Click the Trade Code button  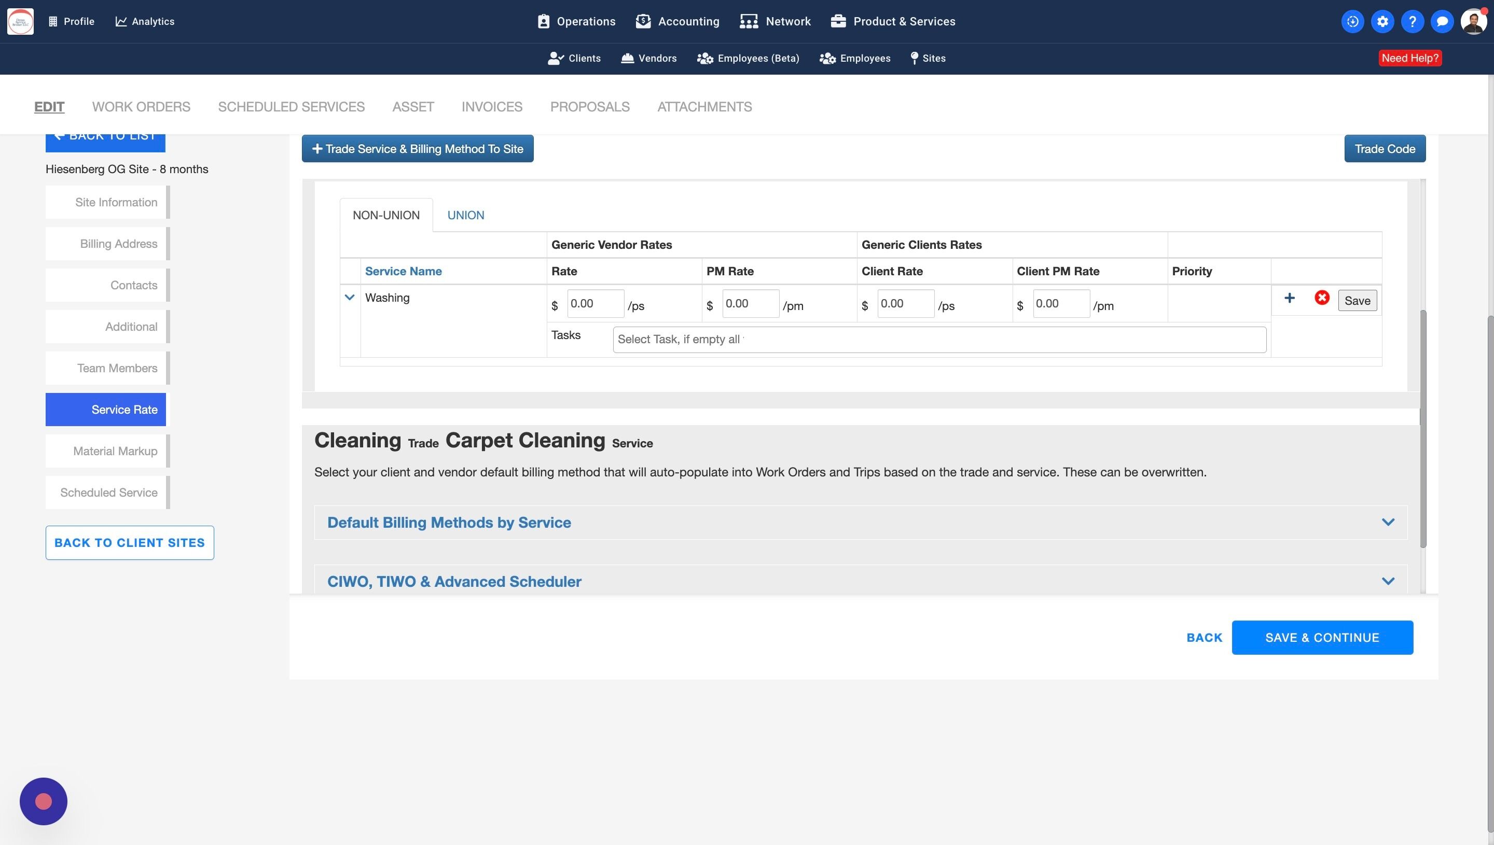[1384, 149]
